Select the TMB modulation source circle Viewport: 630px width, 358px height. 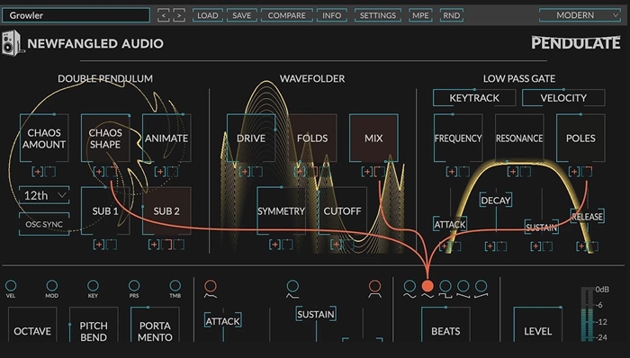[x=175, y=285]
